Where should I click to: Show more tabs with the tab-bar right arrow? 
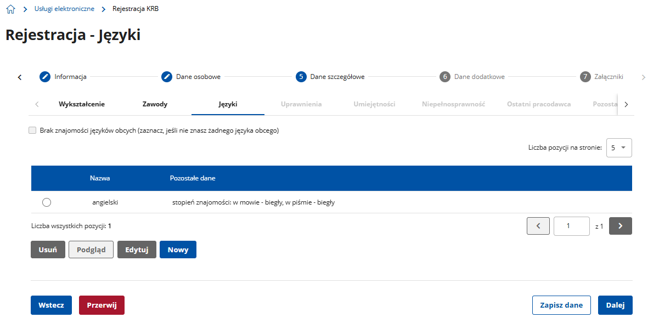pyautogui.click(x=626, y=104)
